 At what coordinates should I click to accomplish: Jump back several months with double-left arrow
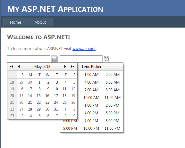(12, 67)
